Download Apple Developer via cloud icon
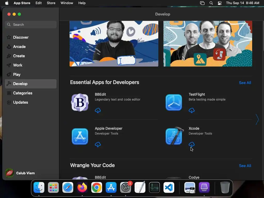Image resolution: width=264 pixels, height=198 pixels. [x=98, y=144]
